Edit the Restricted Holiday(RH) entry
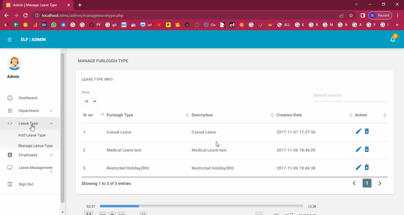 358,167
